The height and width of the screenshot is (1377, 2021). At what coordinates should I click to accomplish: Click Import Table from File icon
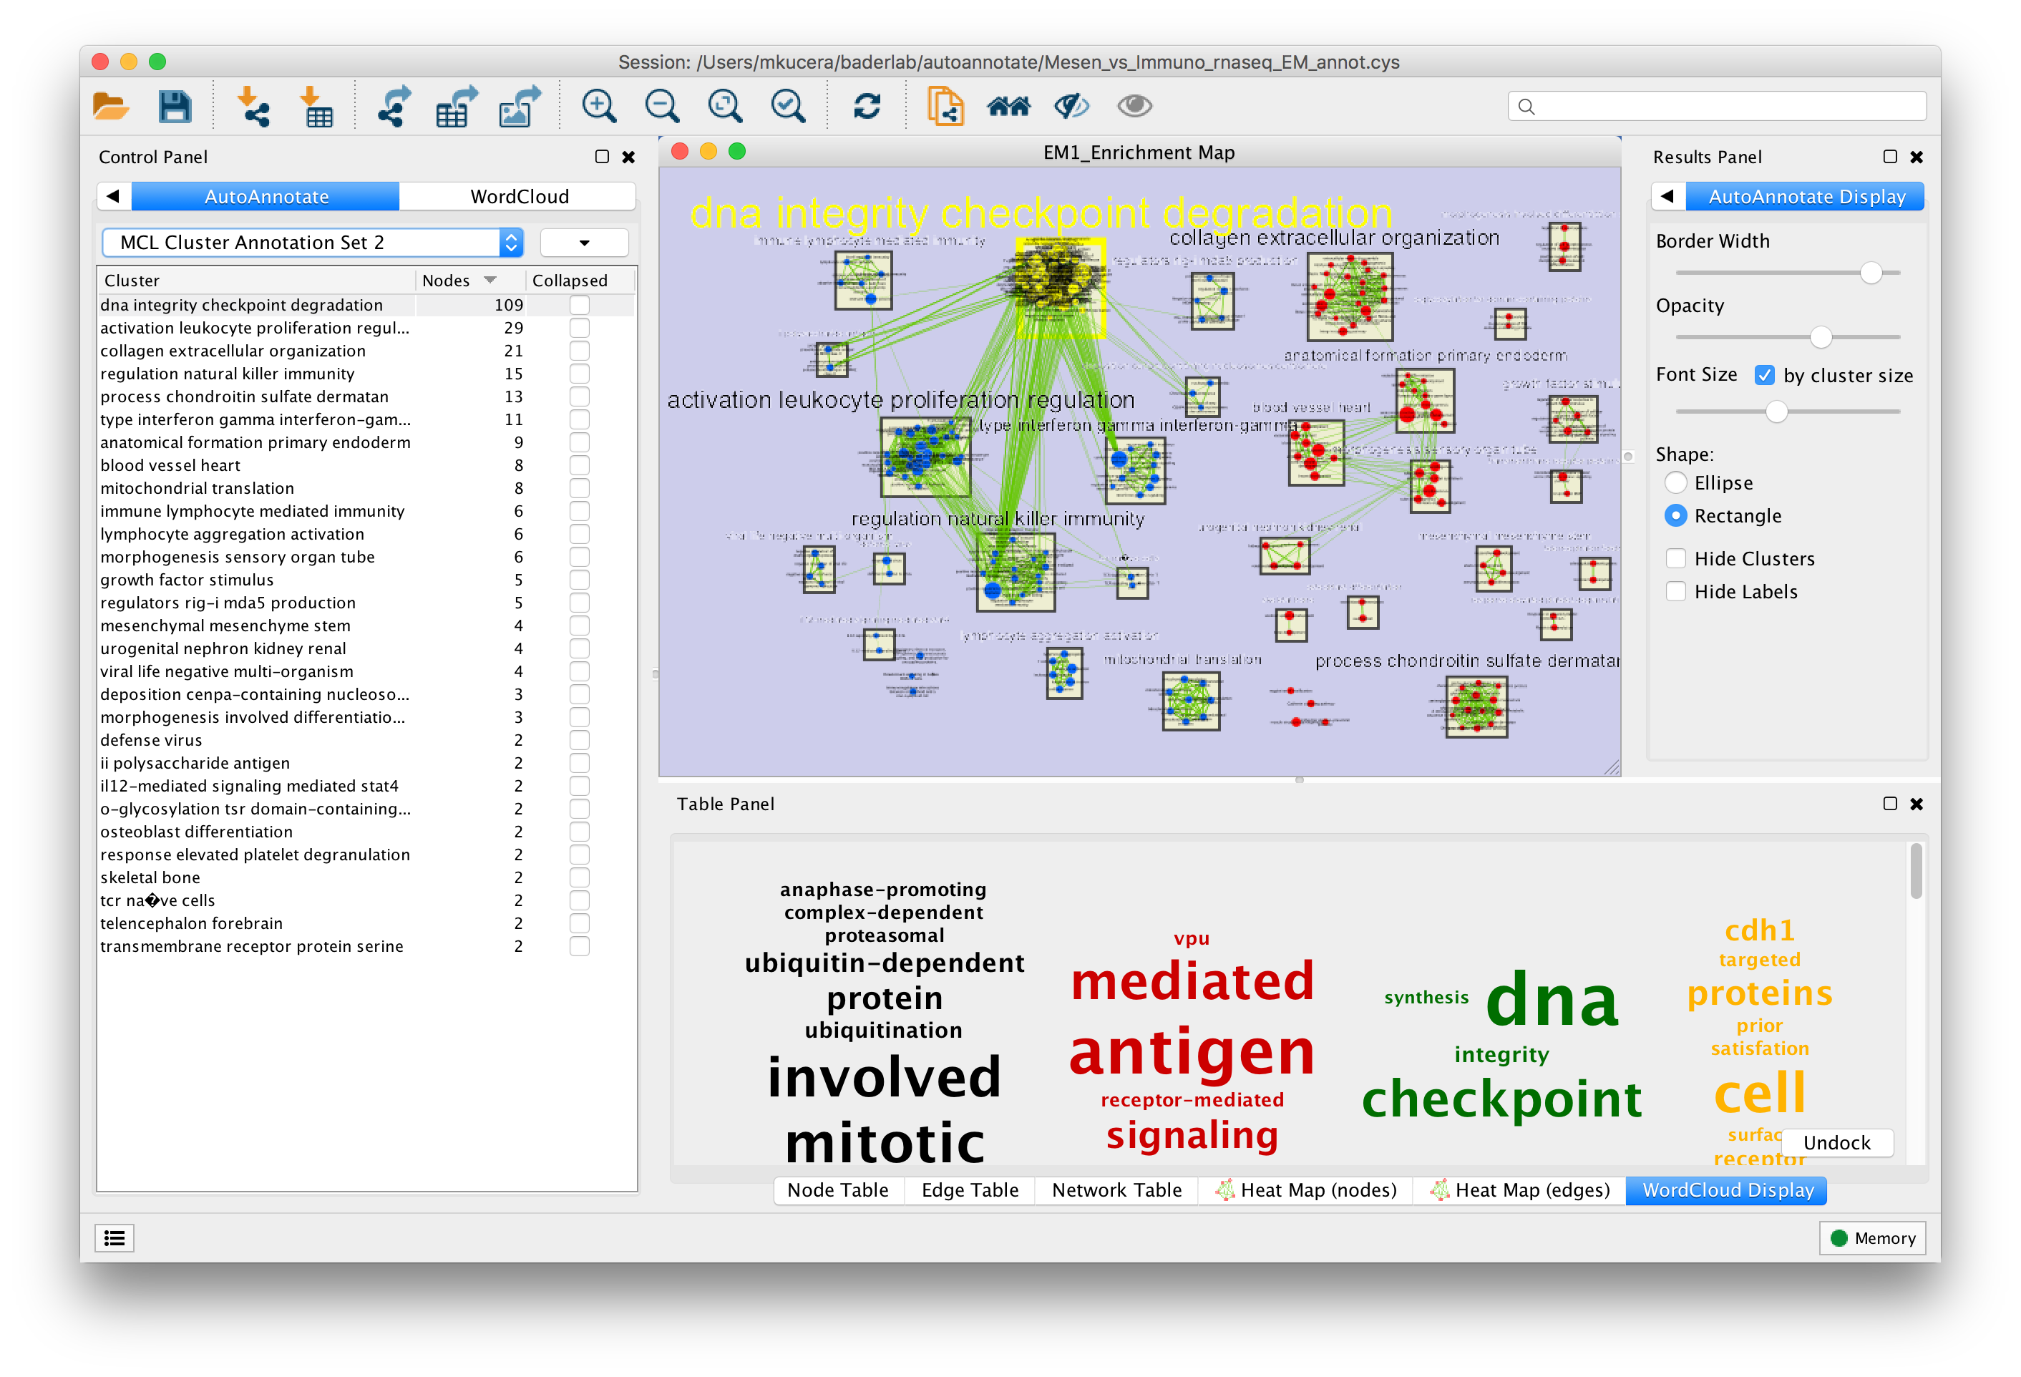(x=316, y=106)
